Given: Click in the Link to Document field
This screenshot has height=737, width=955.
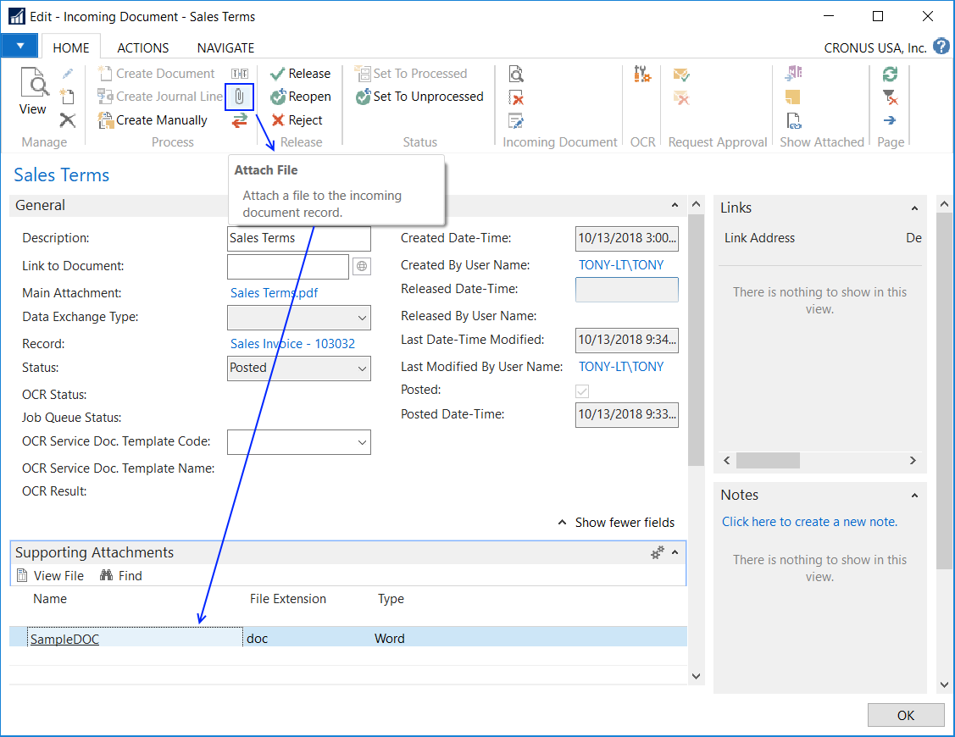Looking at the screenshot, I should 288,266.
